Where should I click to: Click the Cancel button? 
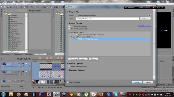click(148, 82)
